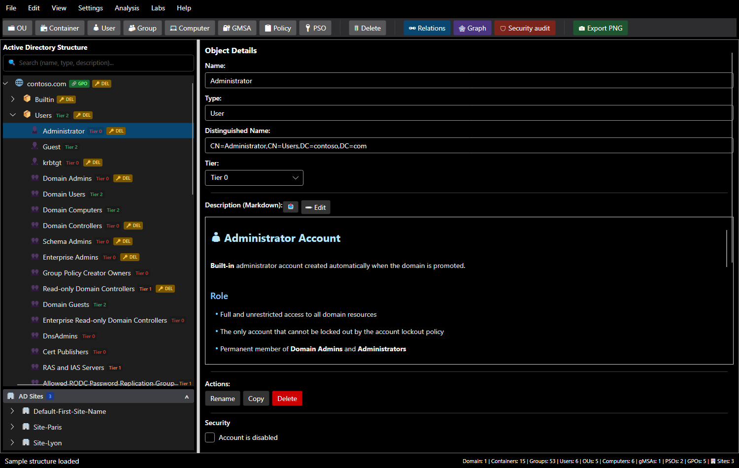Expand the Default-First-Site-Name node
739x468 pixels.
[x=12, y=411]
